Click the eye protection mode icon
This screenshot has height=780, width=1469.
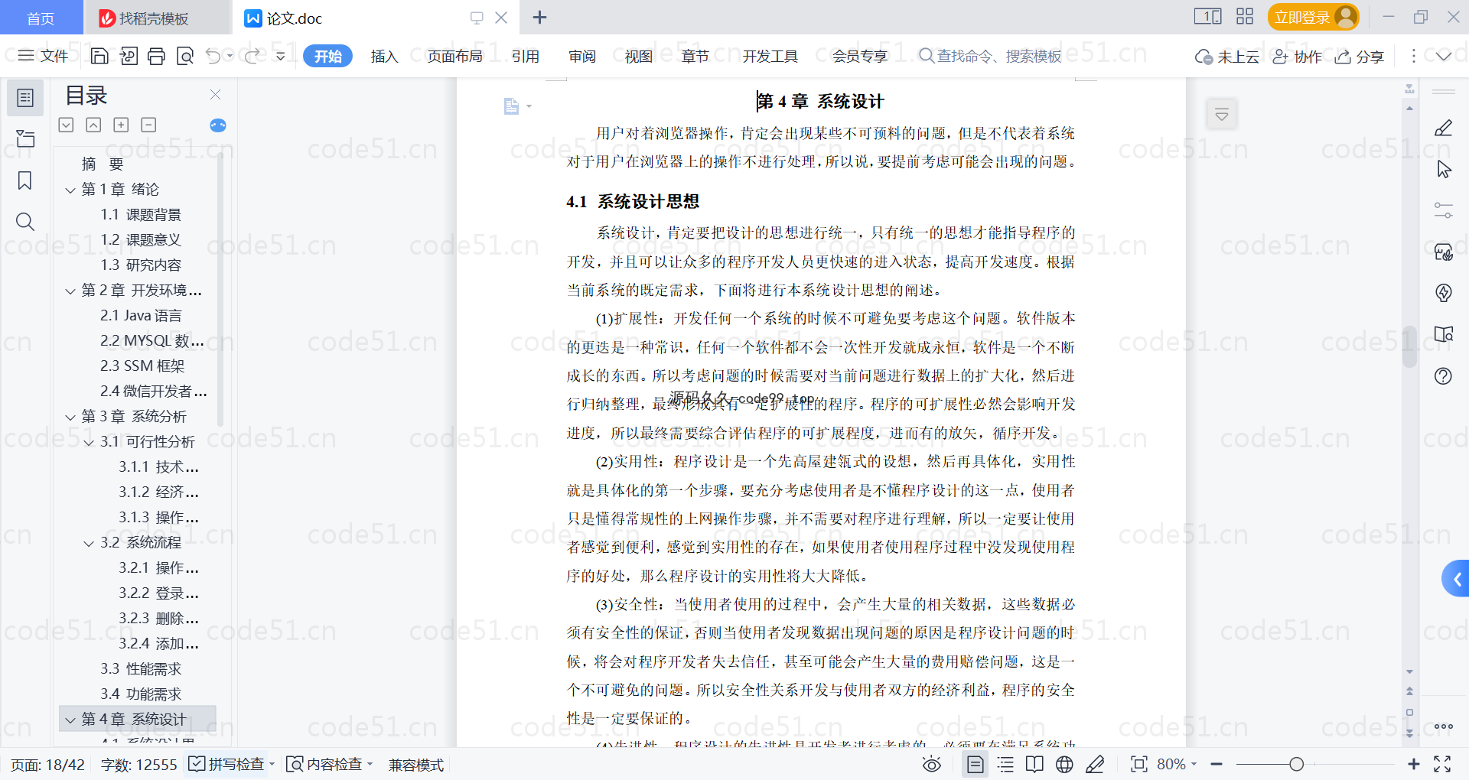[x=931, y=764]
